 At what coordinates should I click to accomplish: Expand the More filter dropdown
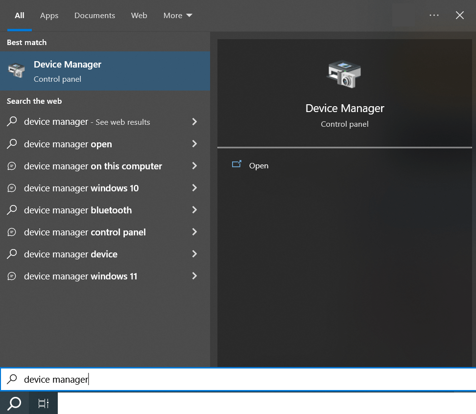[178, 16]
